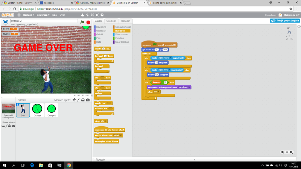Select the Waarnemen block category
This screenshot has width=301, height=169.
point(121,35)
